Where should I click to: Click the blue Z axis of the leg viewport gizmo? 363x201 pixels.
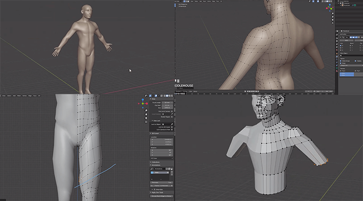pos(143,100)
